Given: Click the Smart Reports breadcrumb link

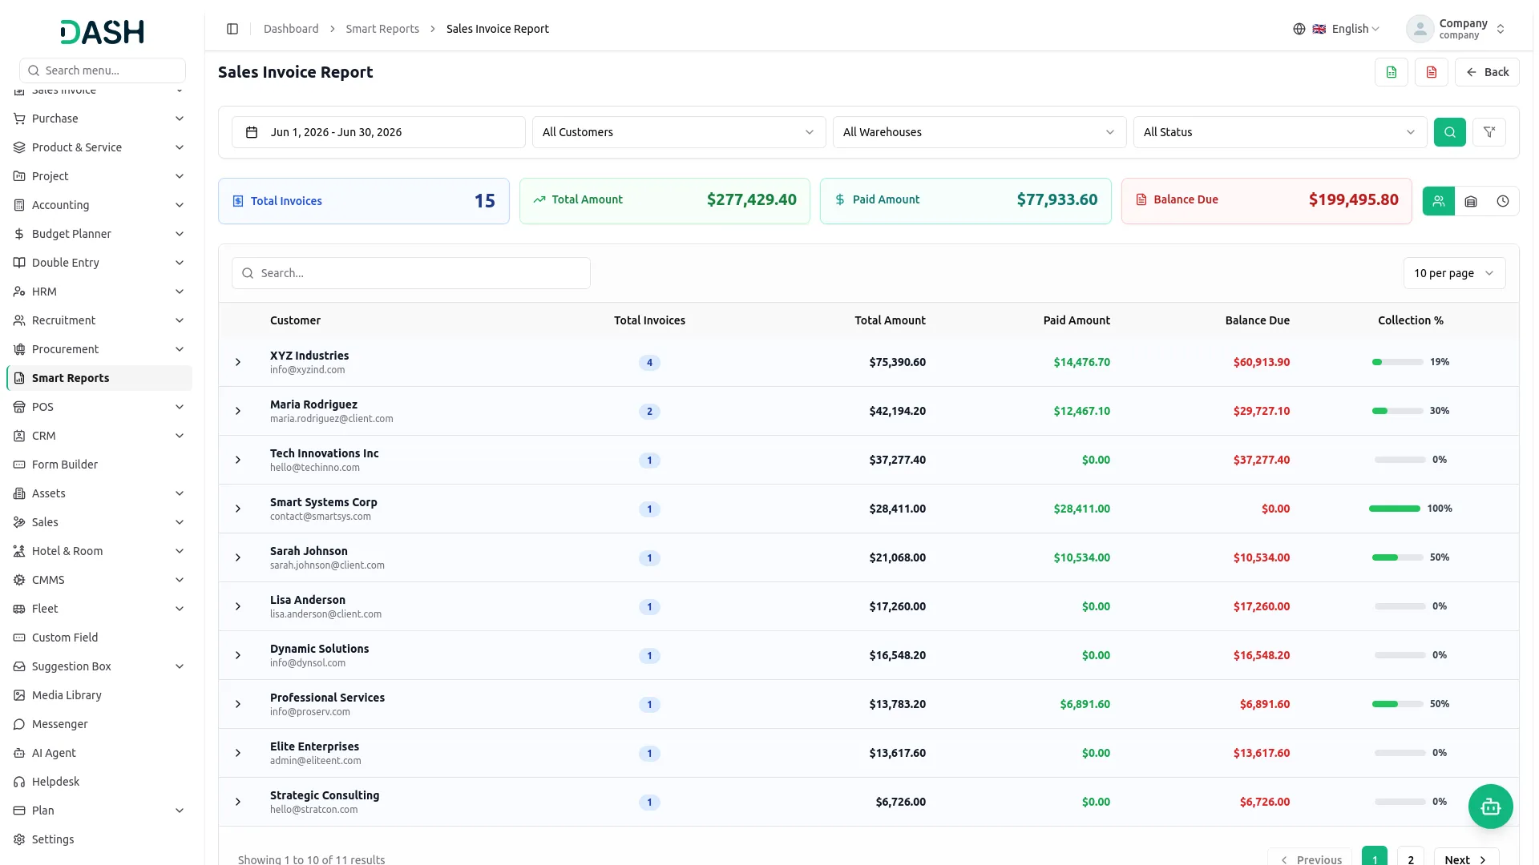Looking at the screenshot, I should tap(382, 29).
